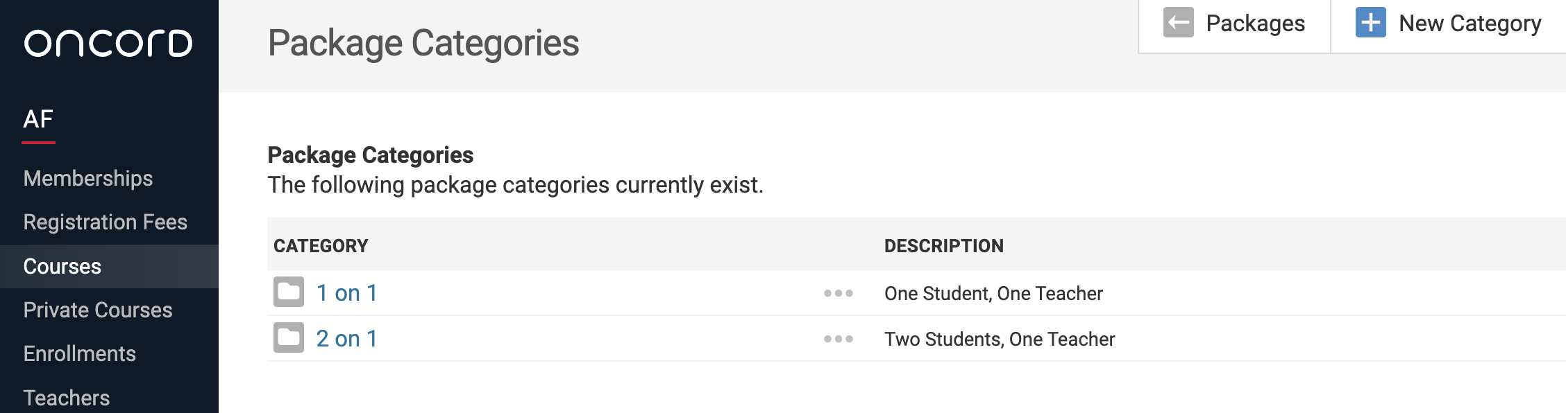The height and width of the screenshot is (413, 1566).
Task: Open Private Courses in the sidebar
Action: 98,310
